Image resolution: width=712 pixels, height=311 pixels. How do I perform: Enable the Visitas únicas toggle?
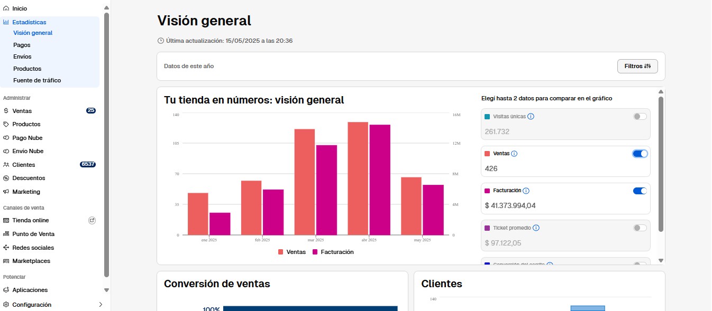639,116
